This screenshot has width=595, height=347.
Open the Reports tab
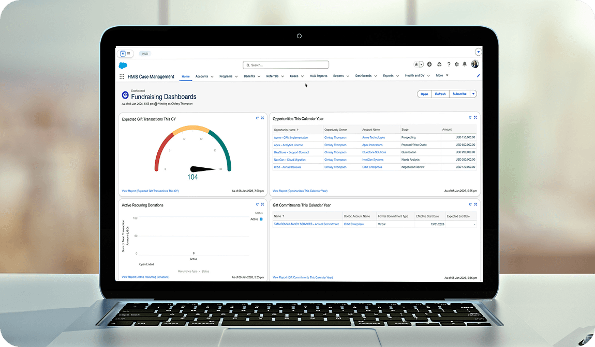[x=338, y=76]
